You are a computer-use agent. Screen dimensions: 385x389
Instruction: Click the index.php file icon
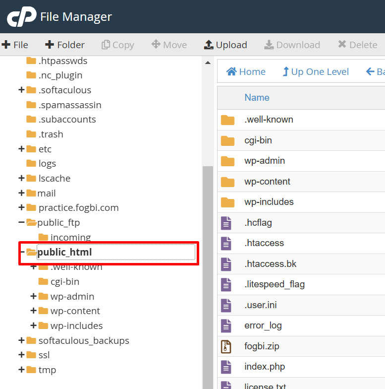click(226, 367)
